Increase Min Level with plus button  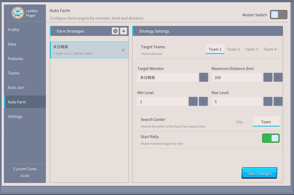tap(203, 102)
